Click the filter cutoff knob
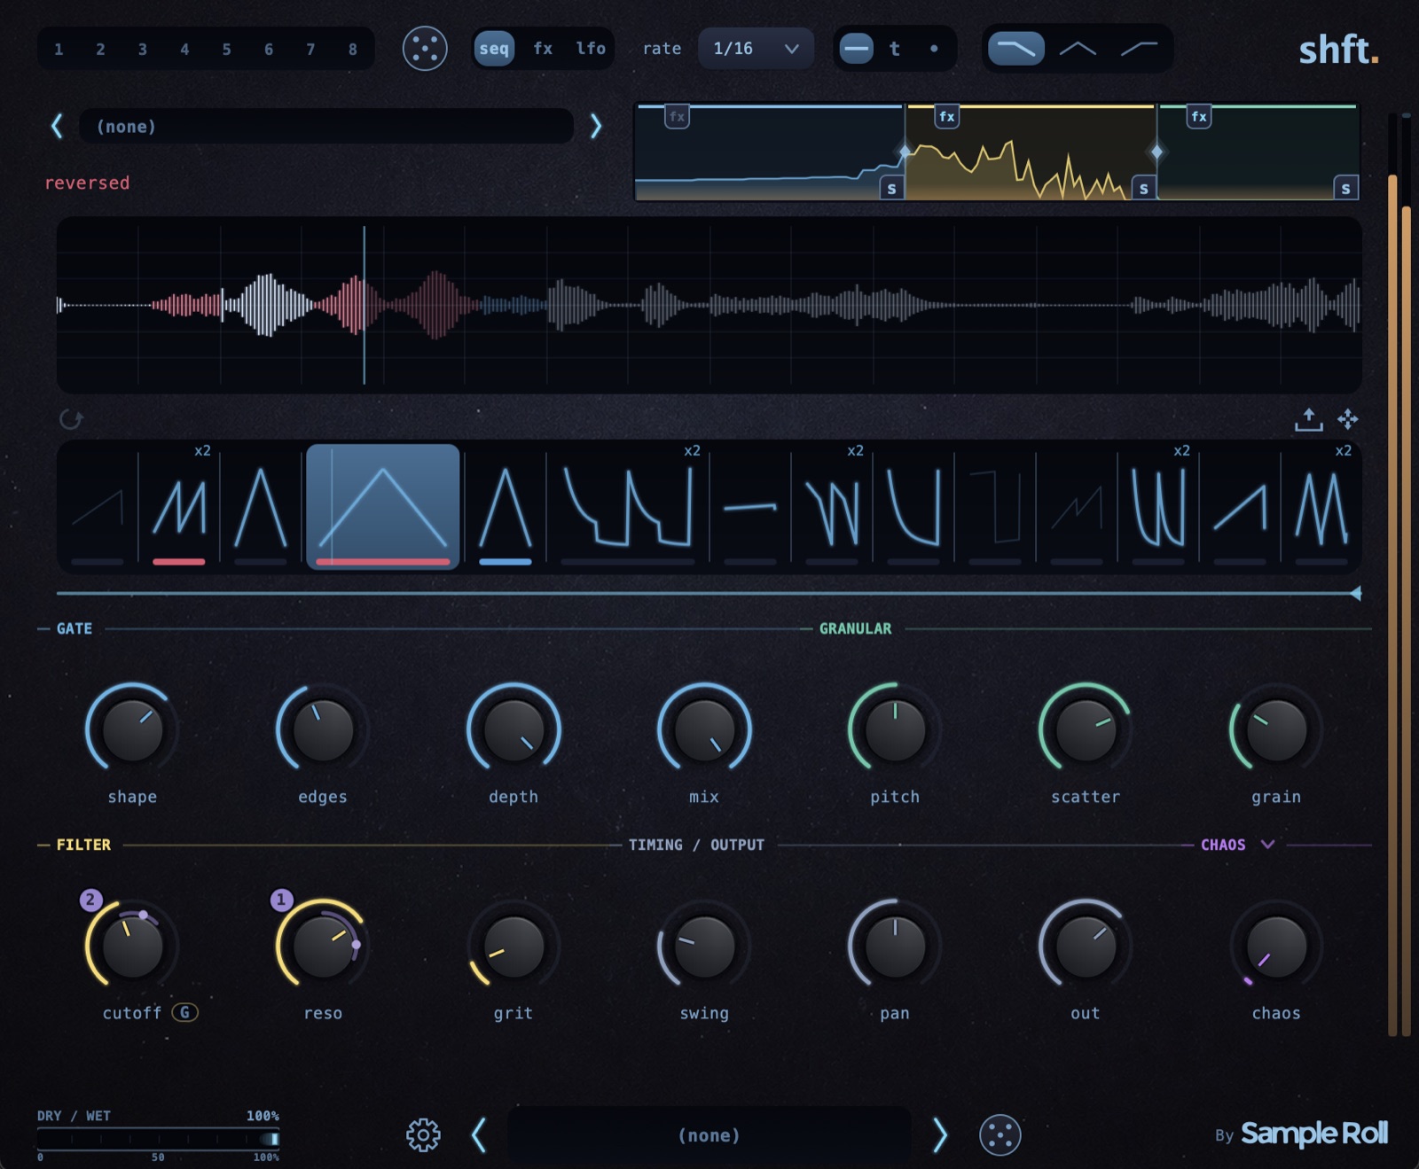 (x=133, y=947)
